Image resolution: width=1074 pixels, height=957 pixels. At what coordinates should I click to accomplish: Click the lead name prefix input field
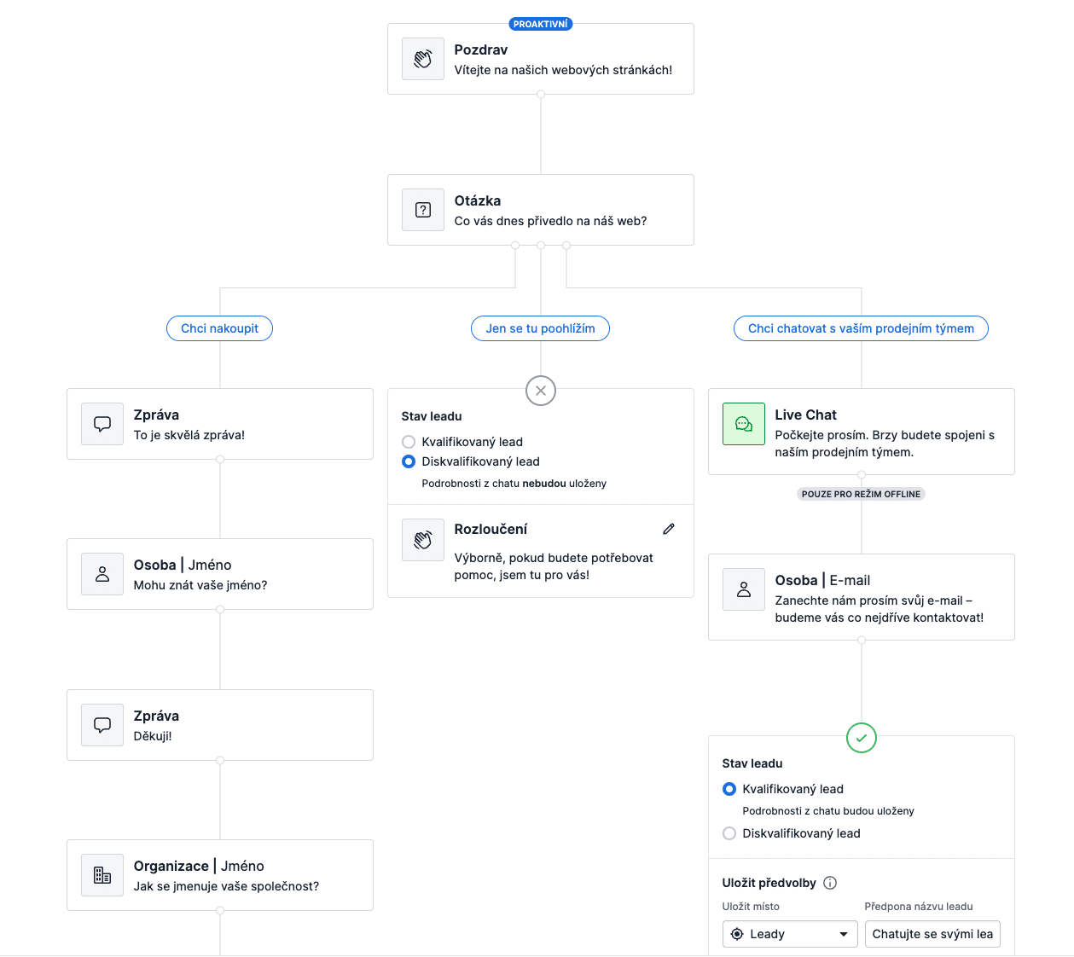pyautogui.click(x=932, y=934)
